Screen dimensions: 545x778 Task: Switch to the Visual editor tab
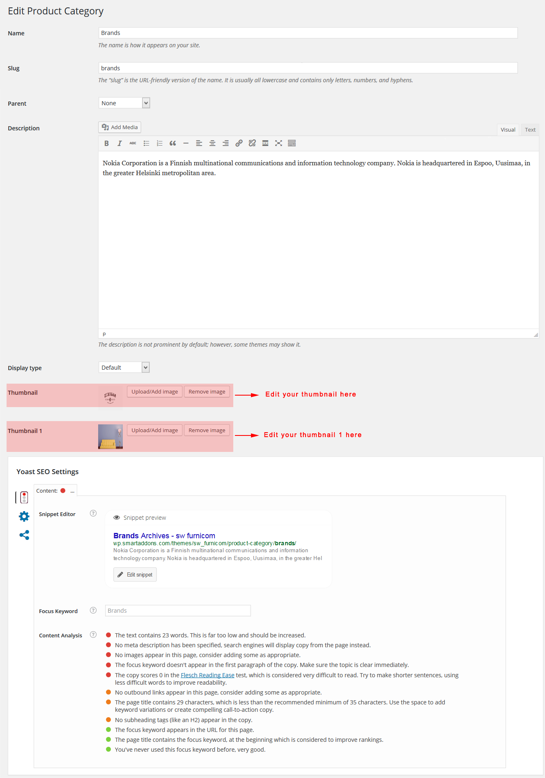pos(508,130)
